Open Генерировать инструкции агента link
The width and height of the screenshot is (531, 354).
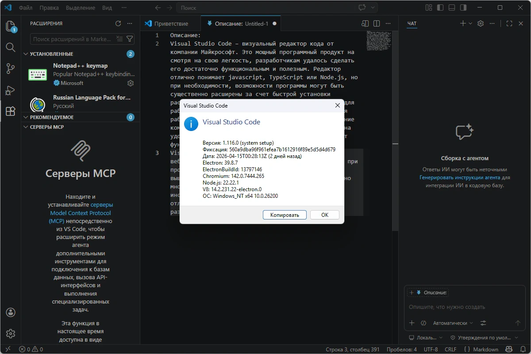point(460,177)
